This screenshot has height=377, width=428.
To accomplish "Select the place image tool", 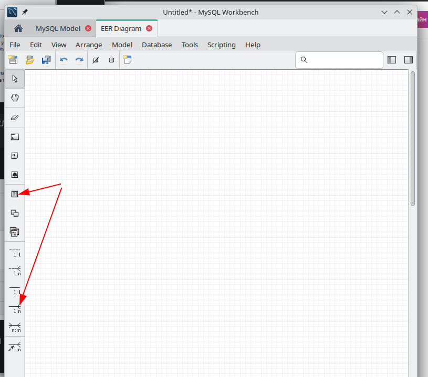I will tap(15, 175).
